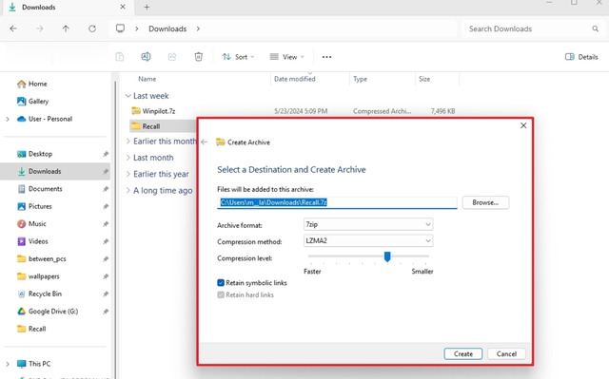Image resolution: width=609 pixels, height=379 pixels.
Task: Go back using the toolbar back arrow
Action: tap(13, 28)
